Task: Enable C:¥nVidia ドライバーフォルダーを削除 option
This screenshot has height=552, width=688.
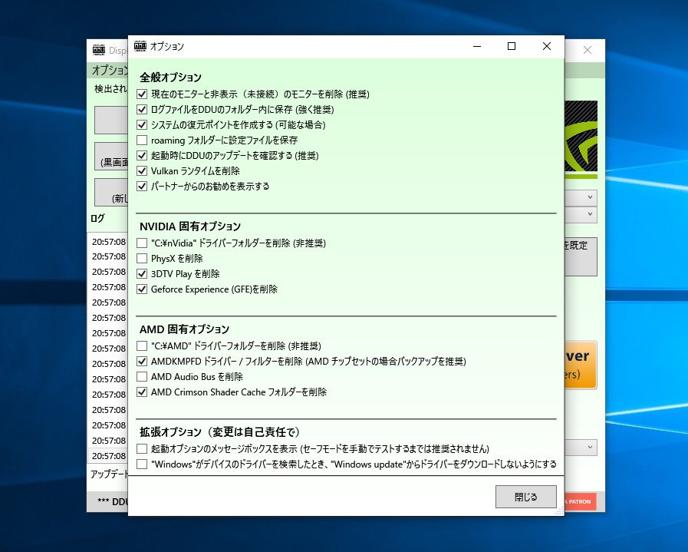Action: tap(142, 243)
